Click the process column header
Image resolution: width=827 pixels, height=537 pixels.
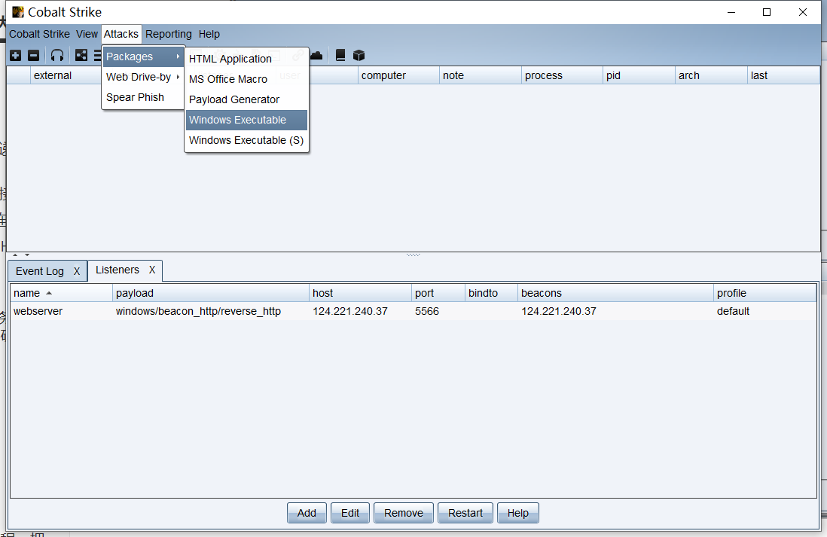point(562,75)
